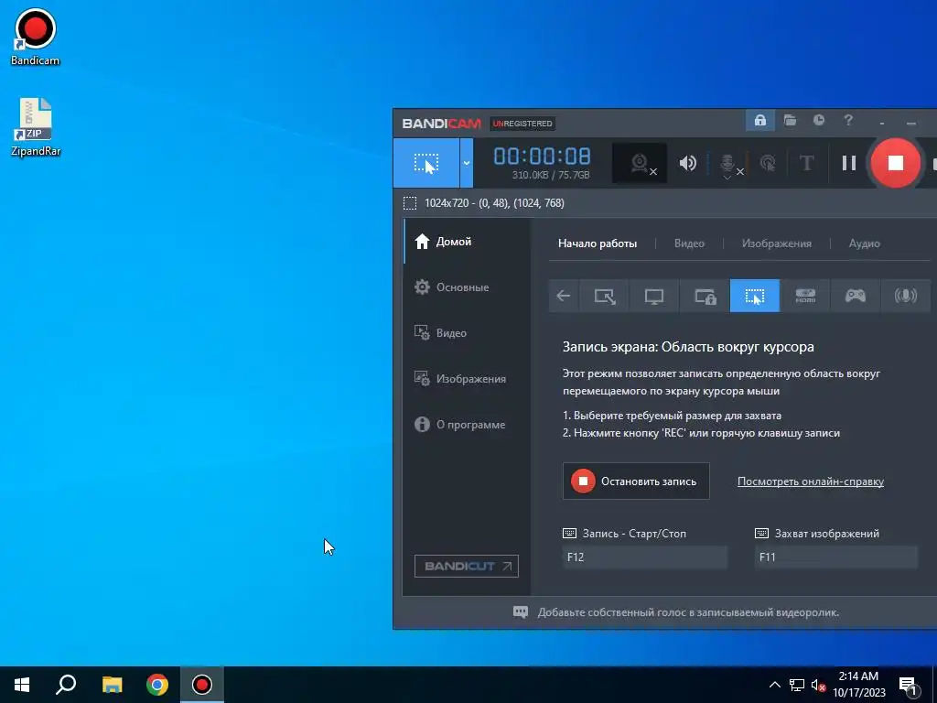Click the speech bubble icon in status bar
Screen dimensions: 937x703
(x=521, y=612)
